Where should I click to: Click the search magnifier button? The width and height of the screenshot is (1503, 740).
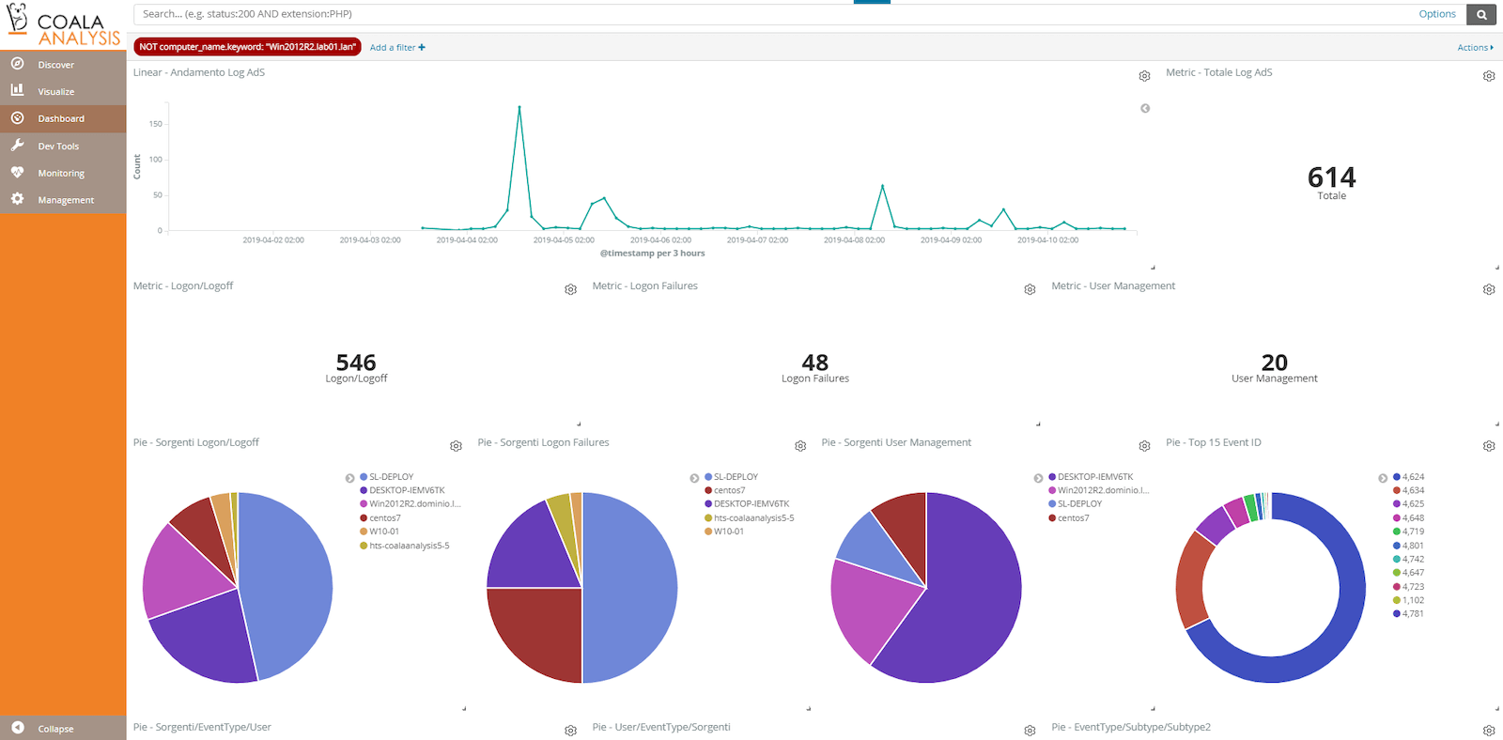click(x=1481, y=14)
